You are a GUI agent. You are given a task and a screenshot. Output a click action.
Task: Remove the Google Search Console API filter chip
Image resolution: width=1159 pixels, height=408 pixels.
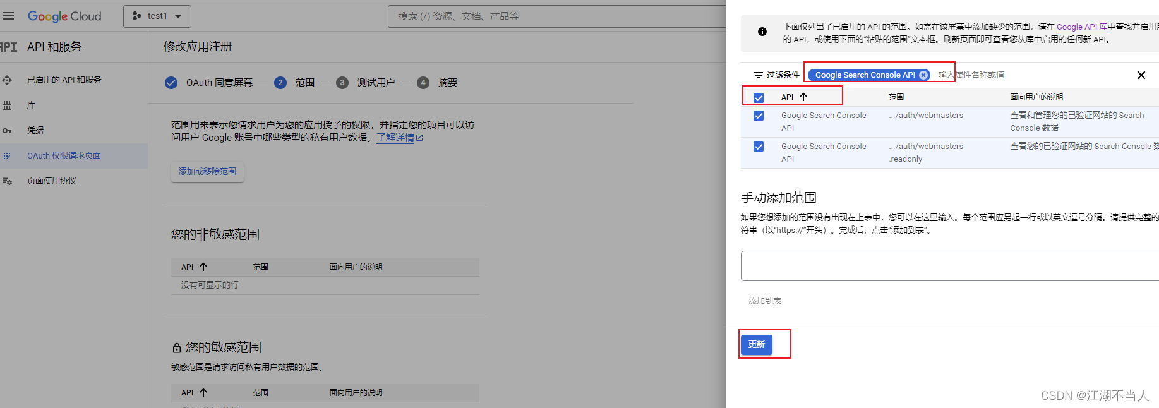coord(923,75)
